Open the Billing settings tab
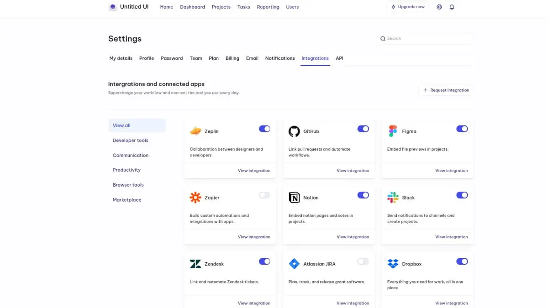The image size is (548, 308). (x=232, y=58)
